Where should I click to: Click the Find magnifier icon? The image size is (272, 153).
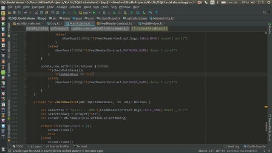click(53, 13)
